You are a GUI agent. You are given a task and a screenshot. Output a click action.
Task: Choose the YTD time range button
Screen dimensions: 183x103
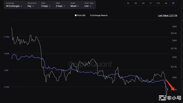pyautogui.click(x=158, y=3)
